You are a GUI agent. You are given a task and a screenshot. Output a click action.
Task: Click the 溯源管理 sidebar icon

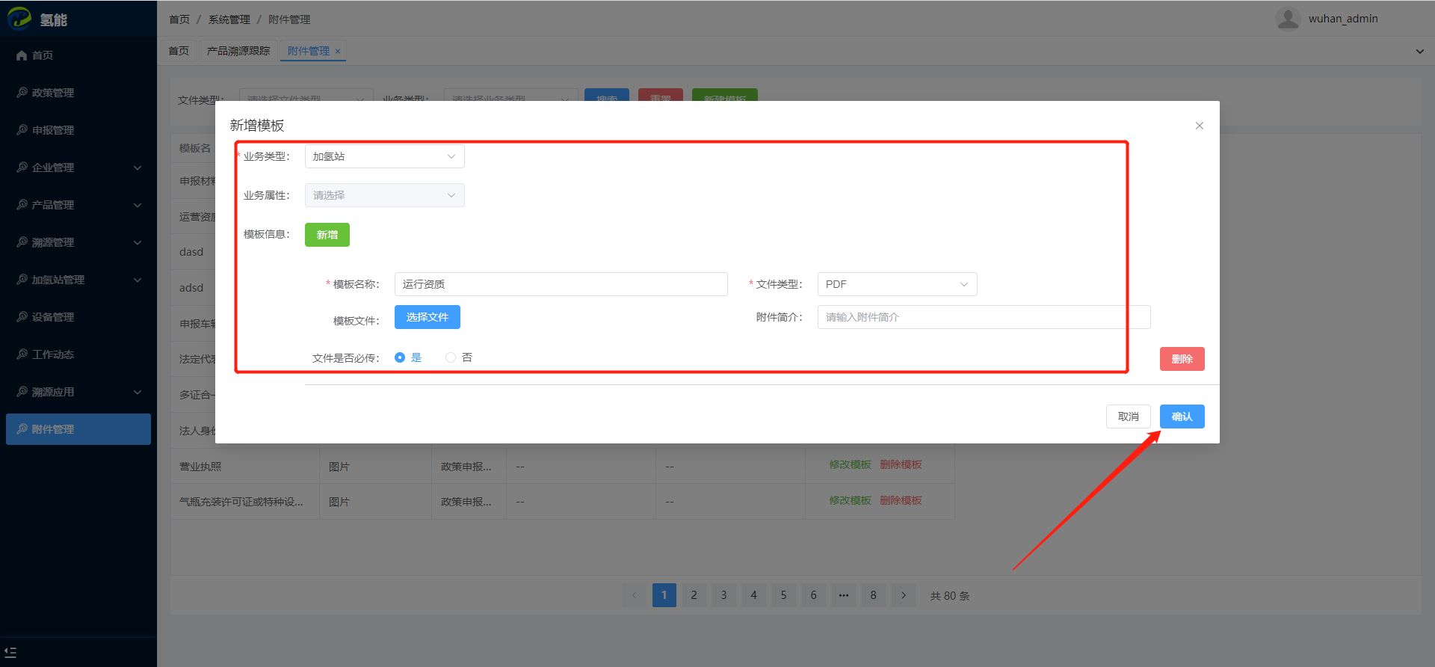pyautogui.click(x=22, y=242)
